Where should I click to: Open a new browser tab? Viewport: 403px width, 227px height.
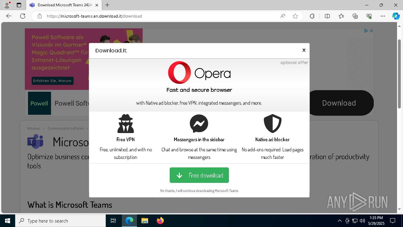pyautogui.click(x=107, y=5)
